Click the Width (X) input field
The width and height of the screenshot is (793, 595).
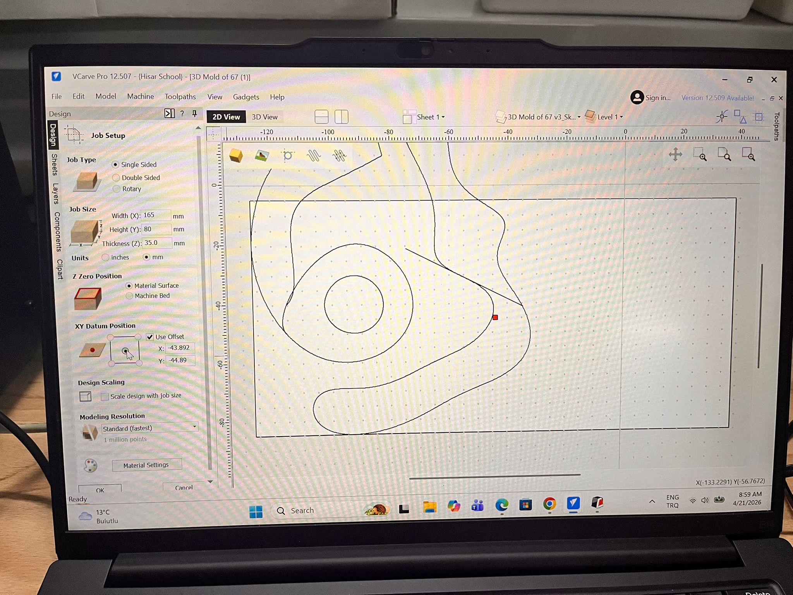(x=156, y=215)
